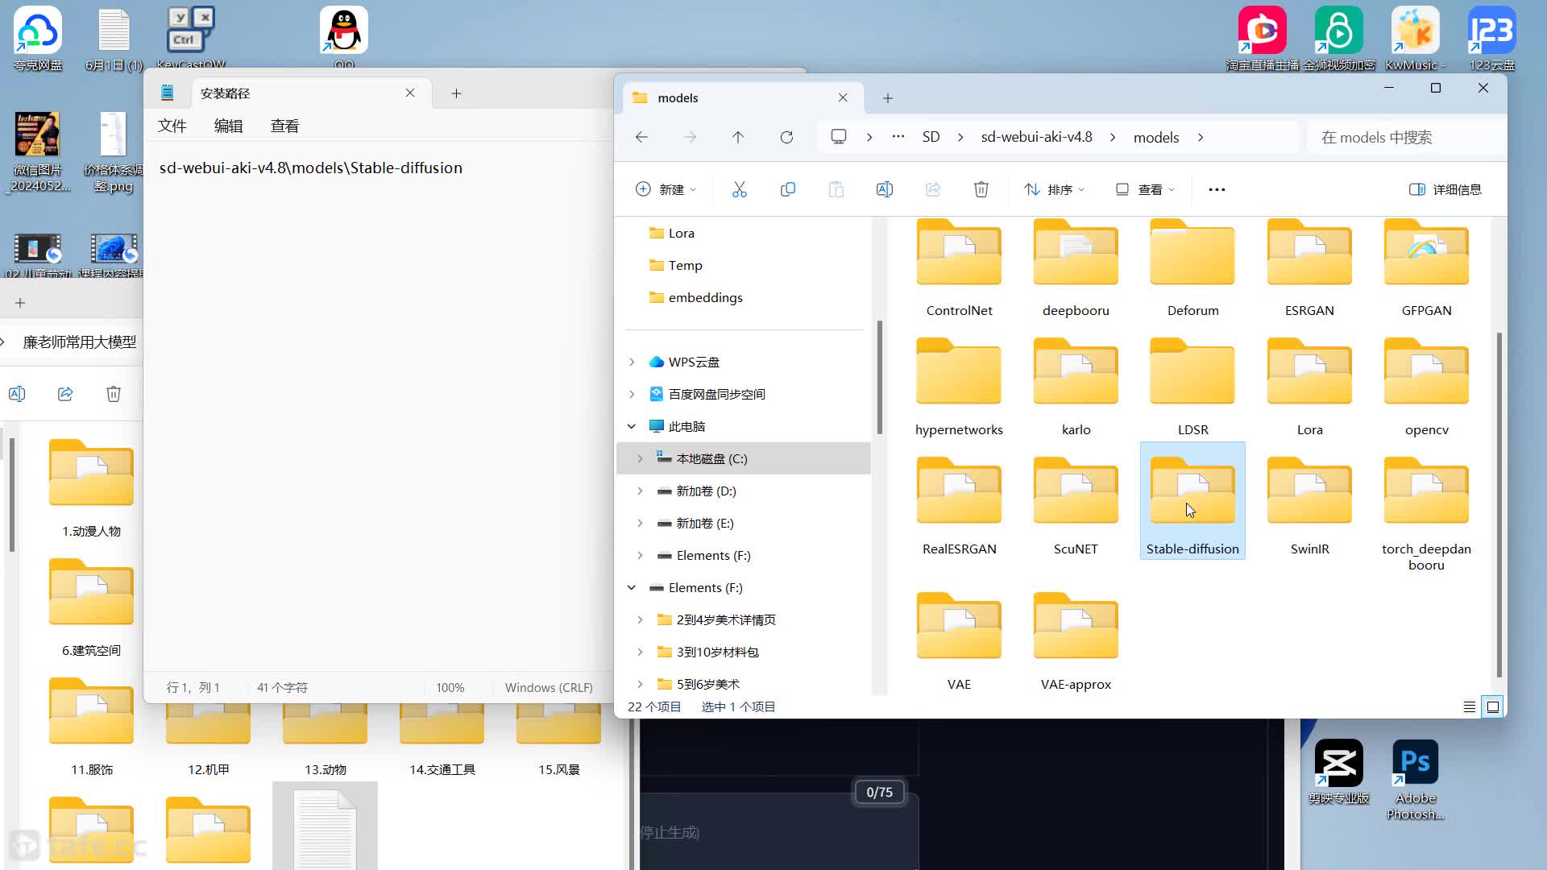The image size is (1547, 870).
Task: Switch to large thumbnails view icon
Action: coord(1492,706)
